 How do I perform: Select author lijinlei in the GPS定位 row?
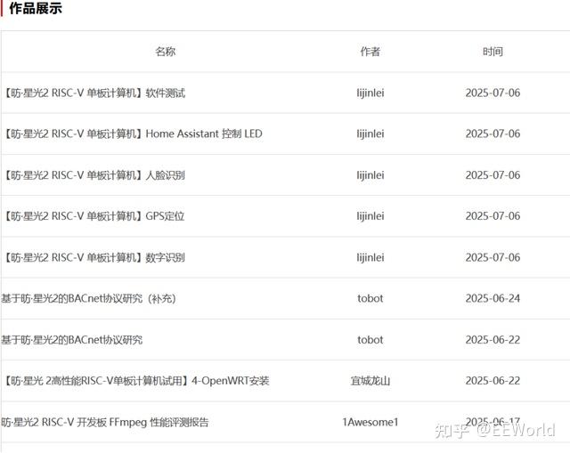(x=370, y=216)
